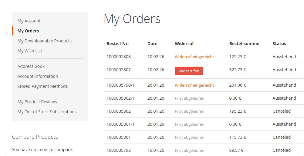Click the red Widerrufen button

pyautogui.click(x=189, y=71)
